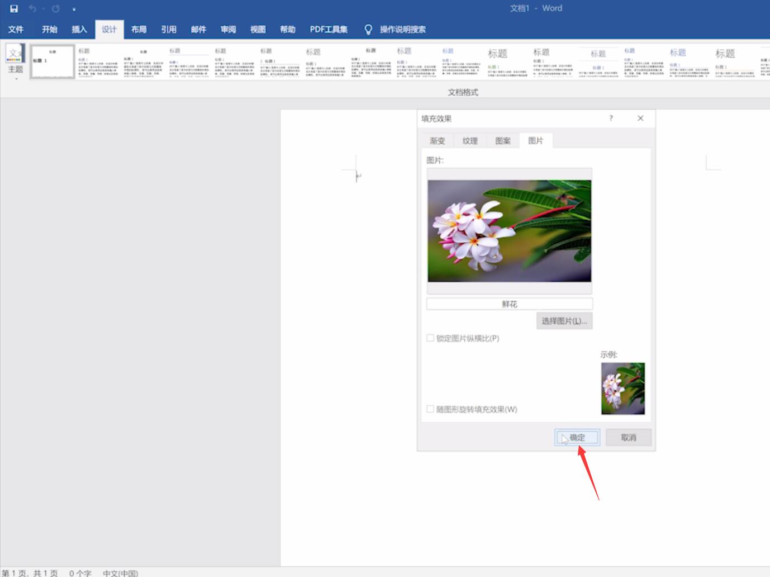Click the 选择图片(L)... button

pyautogui.click(x=564, y=321)
